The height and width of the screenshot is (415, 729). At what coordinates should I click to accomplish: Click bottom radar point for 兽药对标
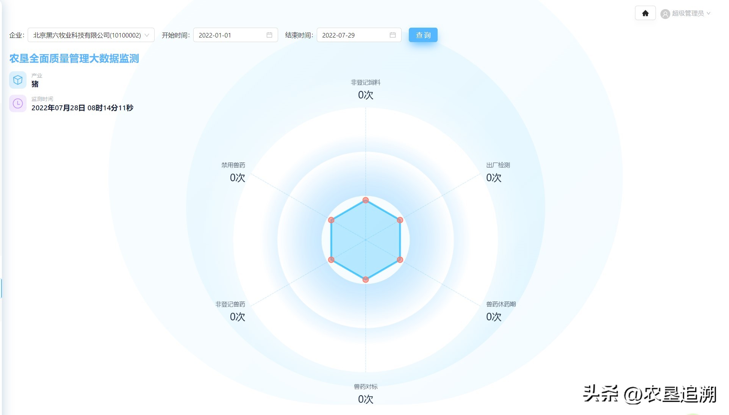pos(366,280)
